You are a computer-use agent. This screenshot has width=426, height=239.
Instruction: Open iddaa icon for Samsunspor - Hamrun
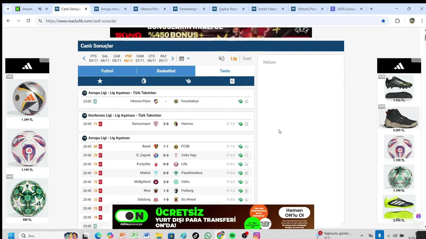click(240, 124)
